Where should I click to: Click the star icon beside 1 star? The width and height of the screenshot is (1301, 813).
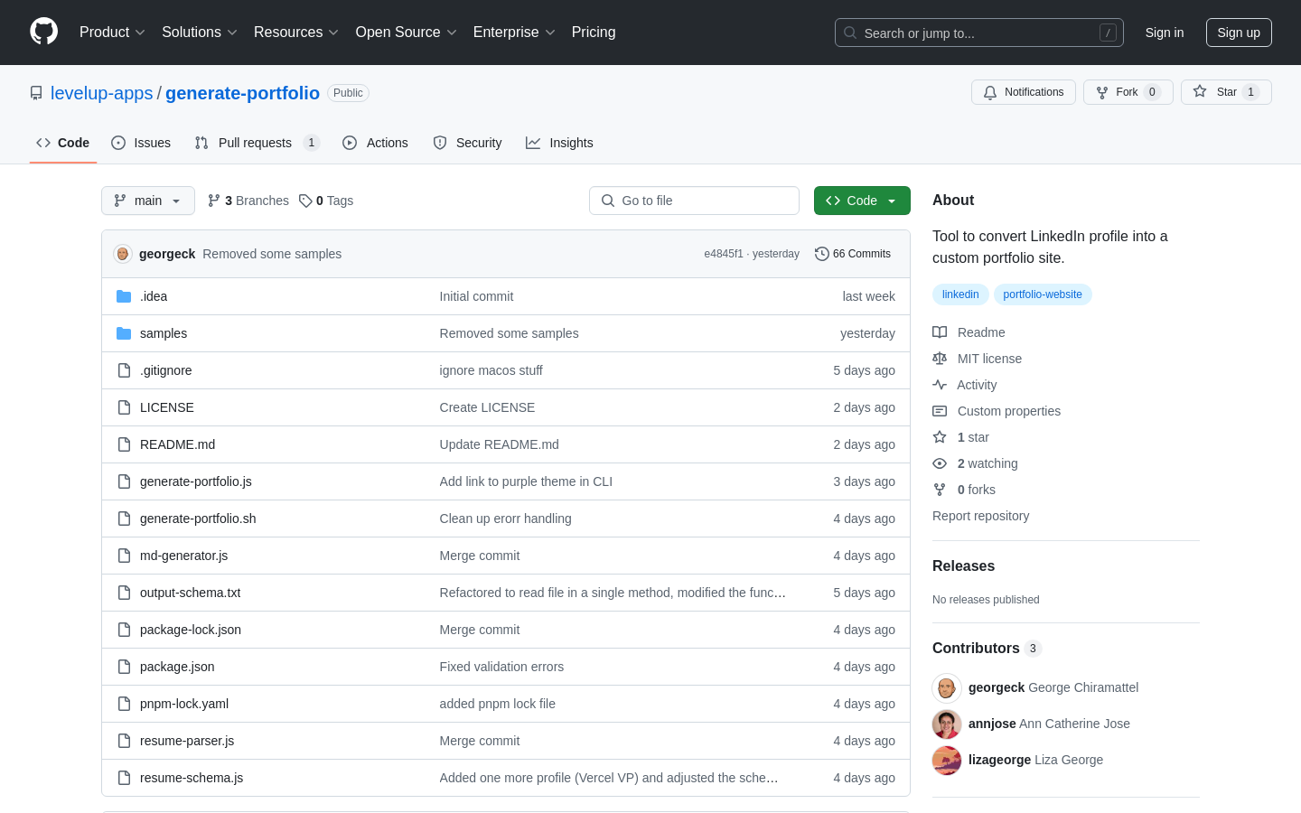point(940,437)
